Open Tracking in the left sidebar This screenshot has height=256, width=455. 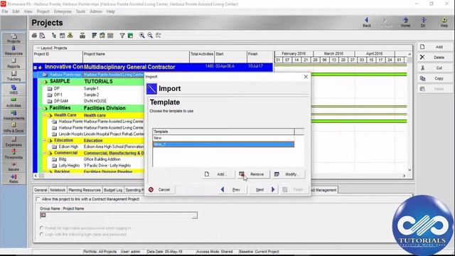point(14,76)
